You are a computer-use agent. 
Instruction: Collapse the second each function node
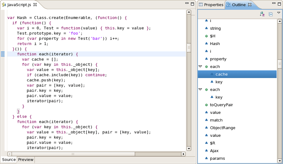[200, 89]
